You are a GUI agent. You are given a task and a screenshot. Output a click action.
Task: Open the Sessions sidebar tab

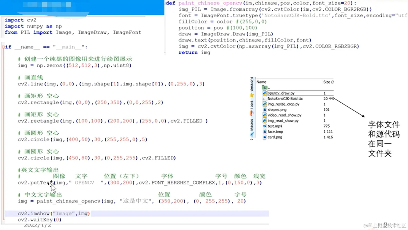coord(251,84)
